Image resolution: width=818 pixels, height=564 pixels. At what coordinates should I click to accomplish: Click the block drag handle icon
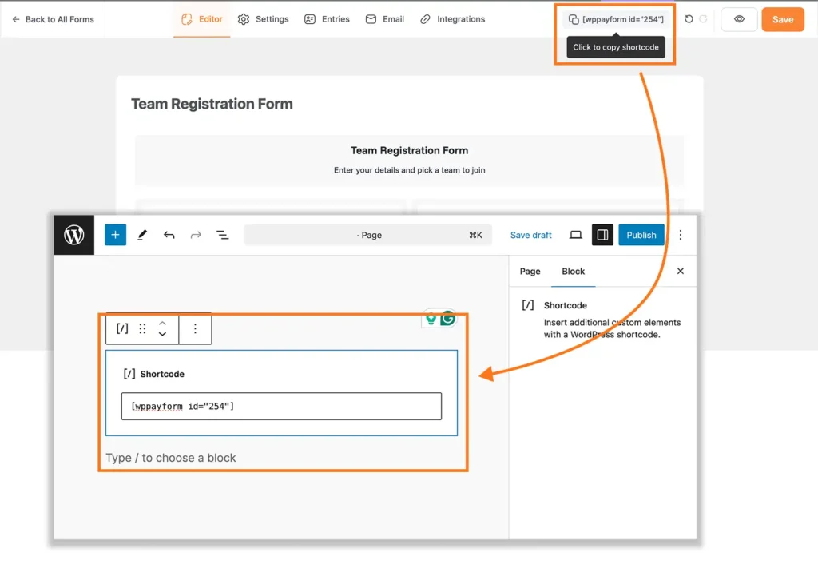pyautogui.click(x=142, y=328)
